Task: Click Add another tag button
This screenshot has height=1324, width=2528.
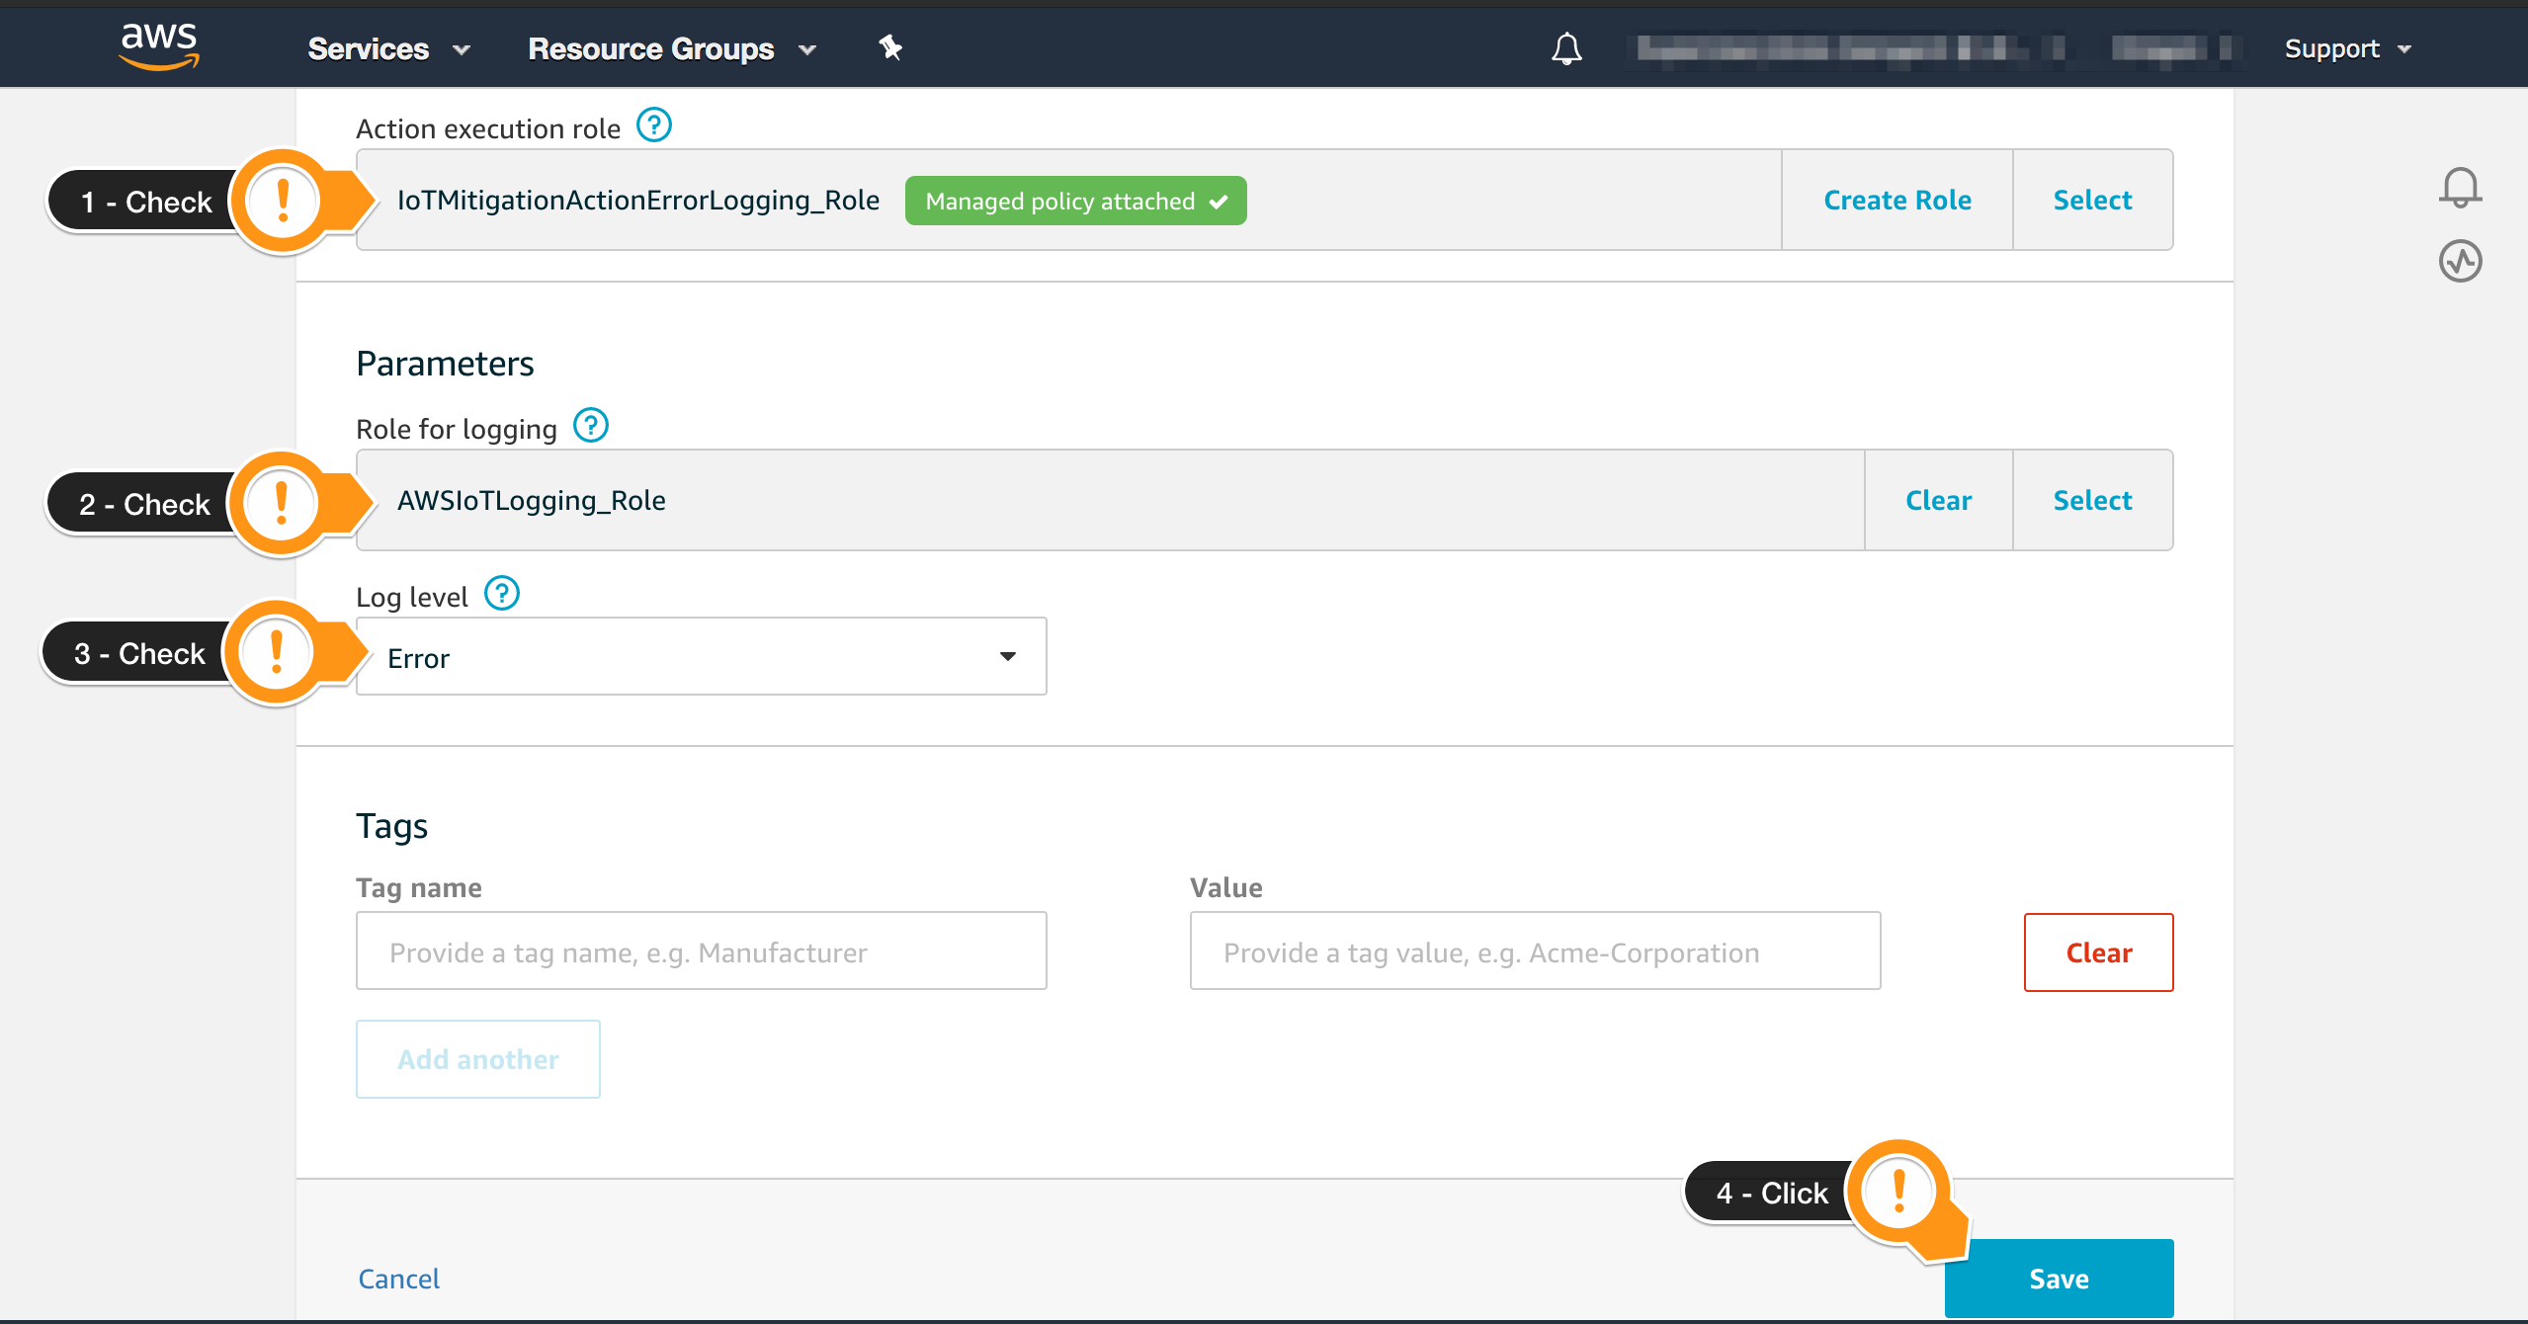Action: pos(478,1059)
